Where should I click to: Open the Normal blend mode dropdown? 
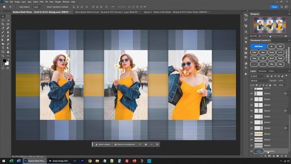[259, 81]
